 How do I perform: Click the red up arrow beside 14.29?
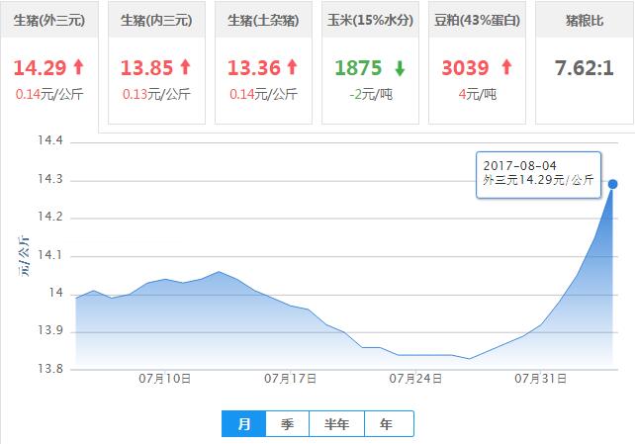pos(78,67)
